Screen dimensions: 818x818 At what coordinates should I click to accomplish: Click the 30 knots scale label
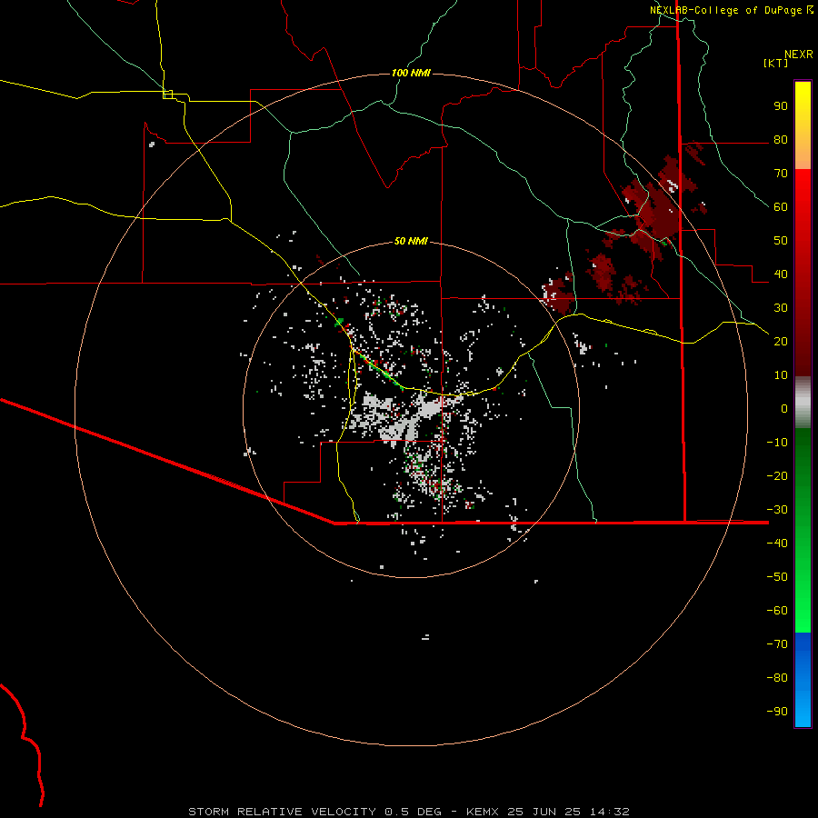tap(781, 308)
